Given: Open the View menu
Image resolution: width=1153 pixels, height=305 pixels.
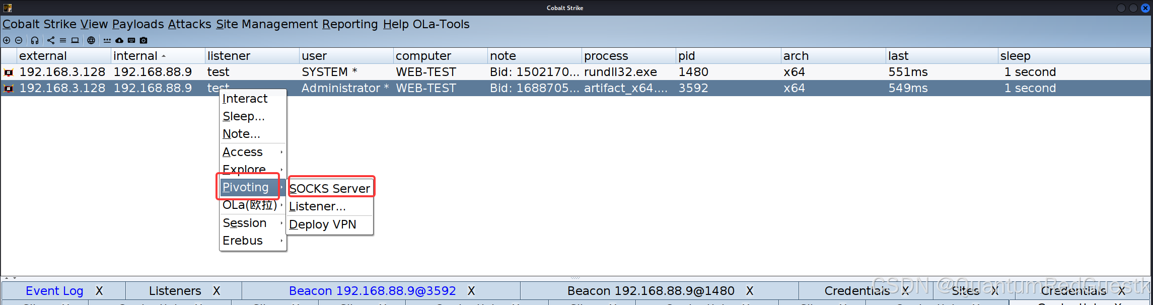Looking at the screenshot, I should (94, 24).
